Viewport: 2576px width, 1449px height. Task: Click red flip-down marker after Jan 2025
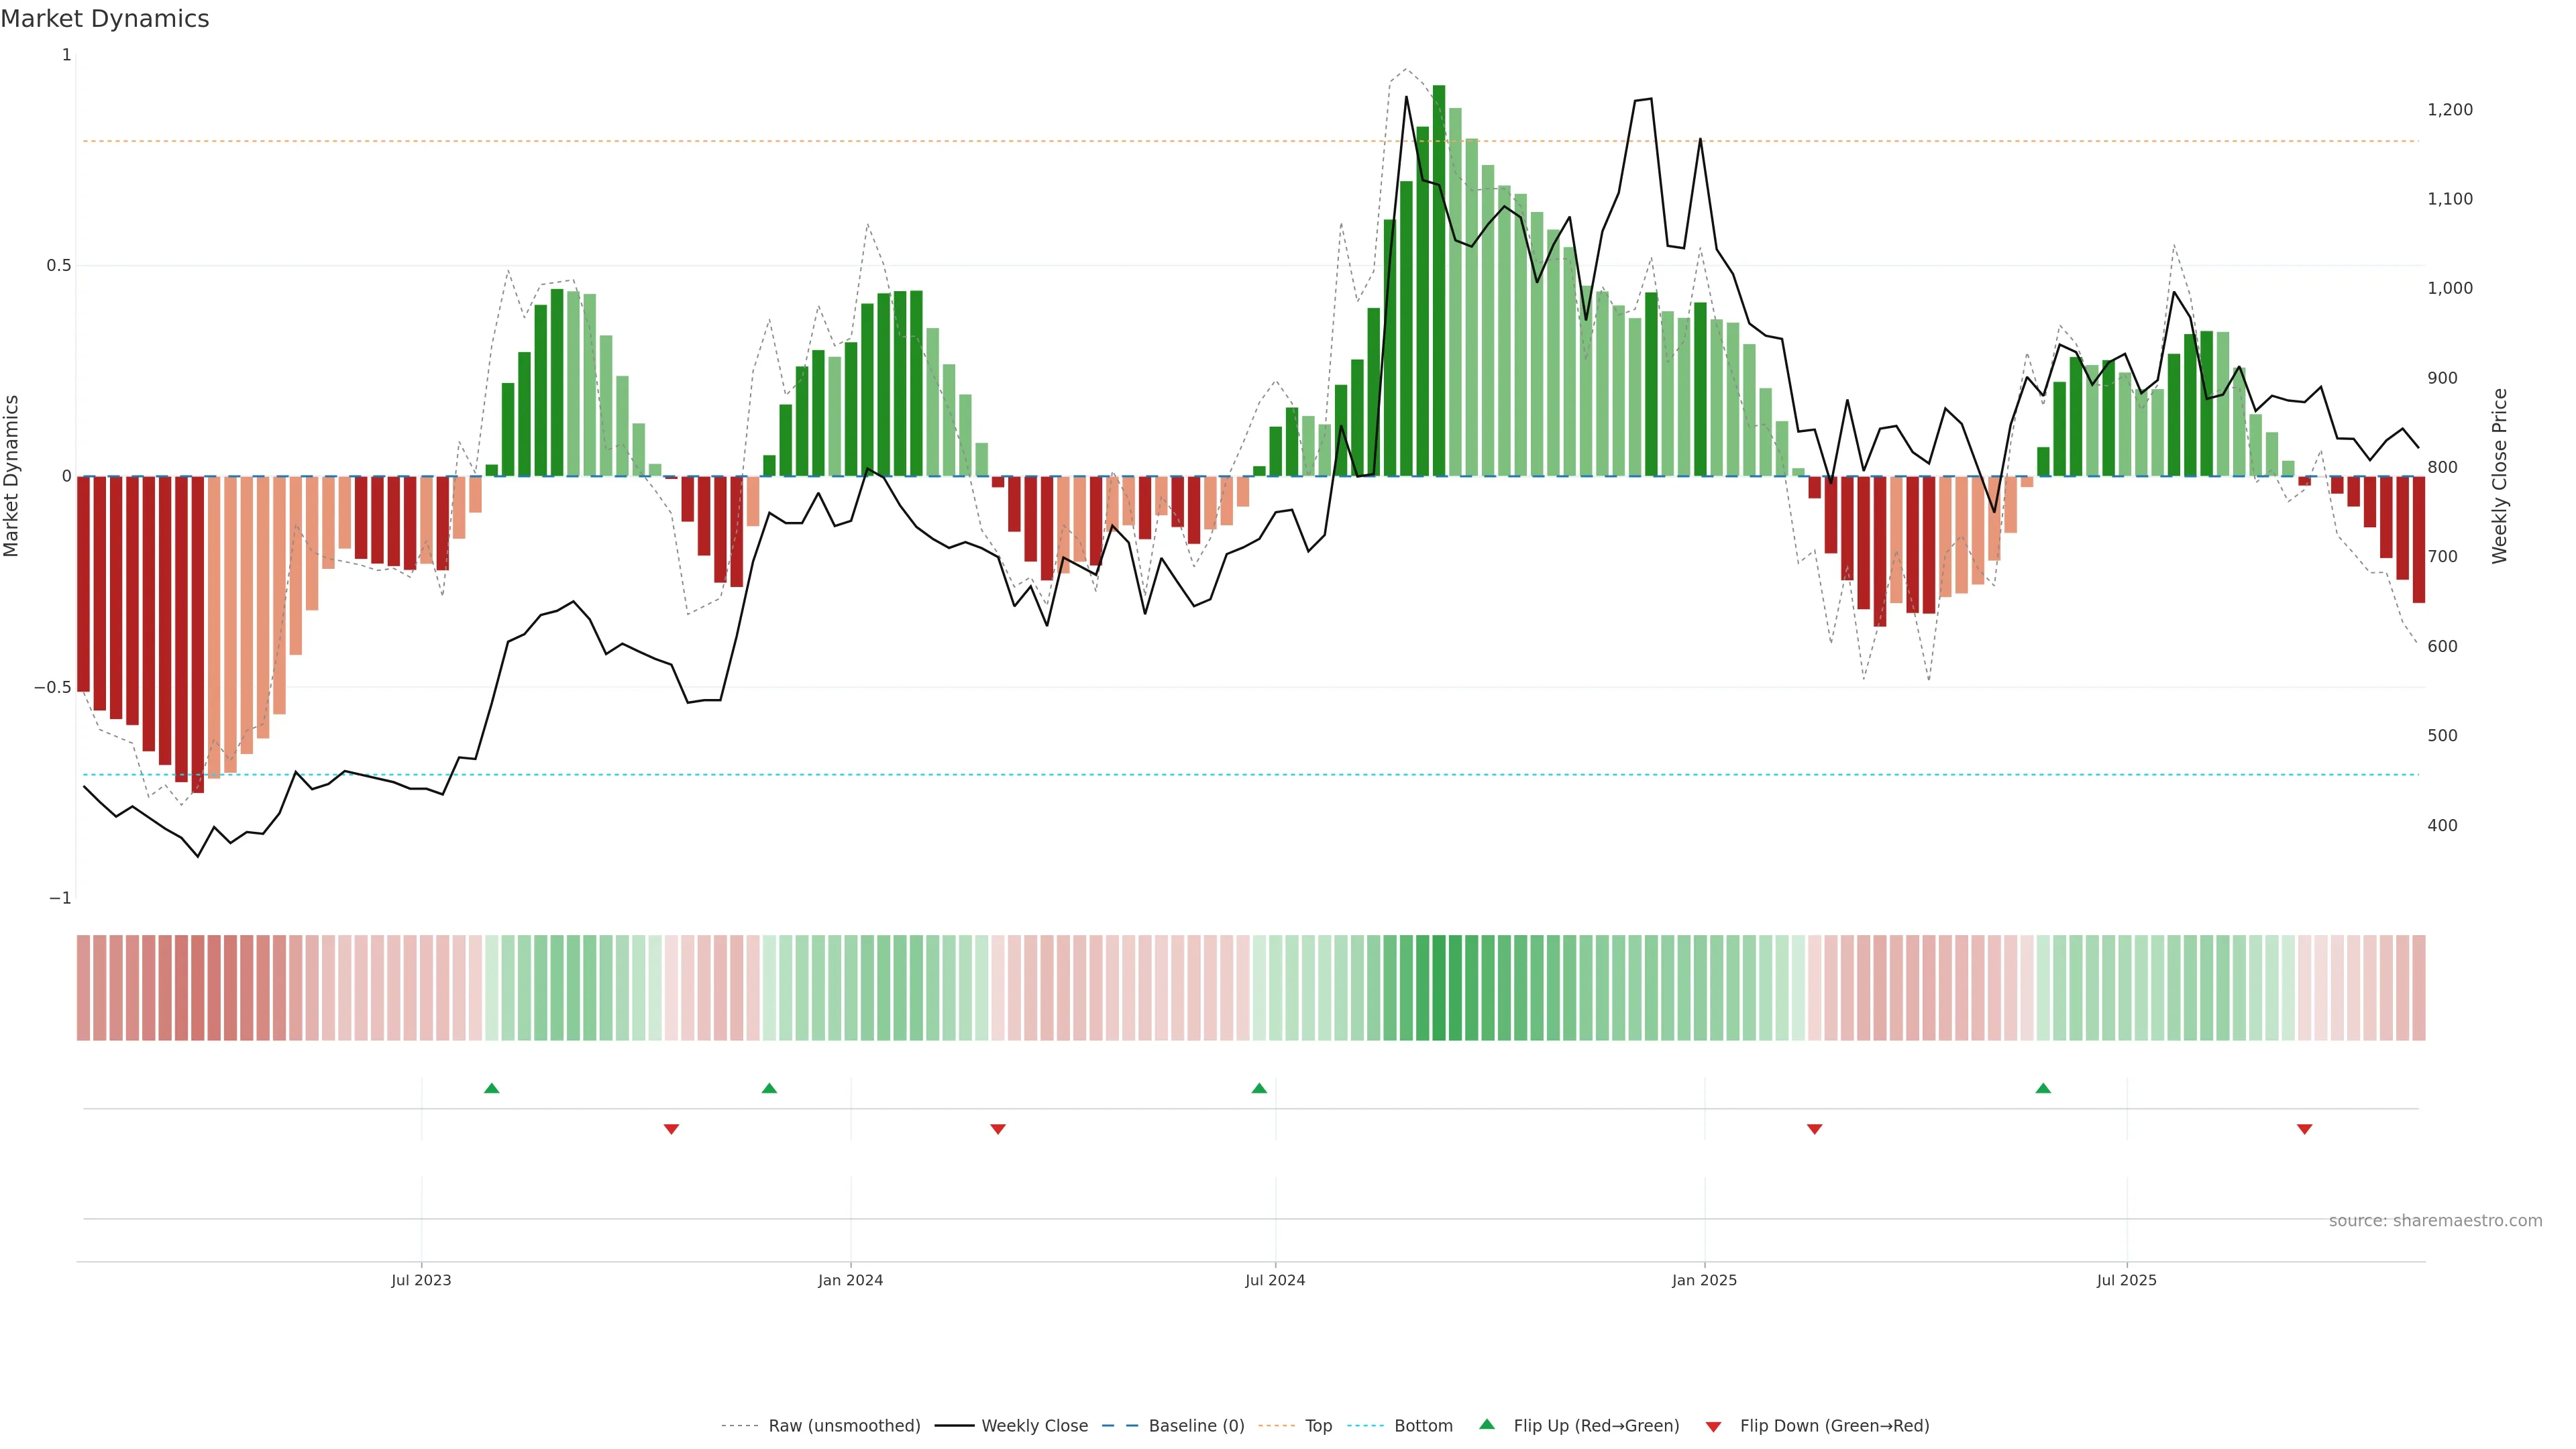1814,1129
